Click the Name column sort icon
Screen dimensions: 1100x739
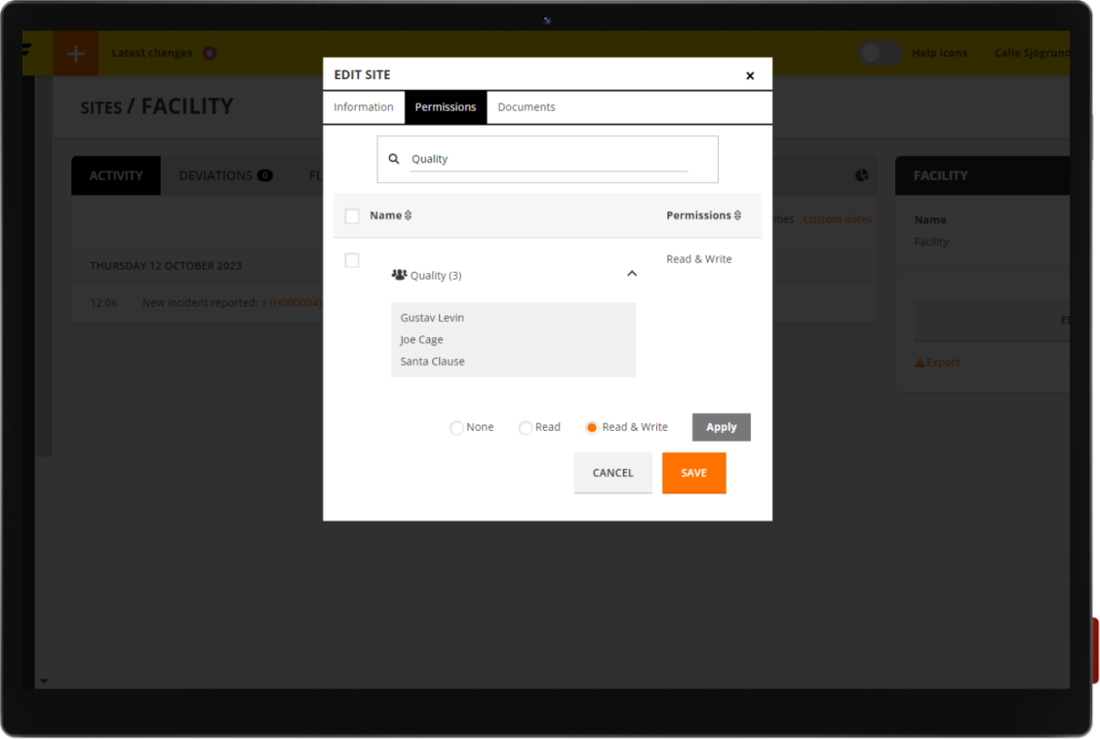[x=409, y=215]
